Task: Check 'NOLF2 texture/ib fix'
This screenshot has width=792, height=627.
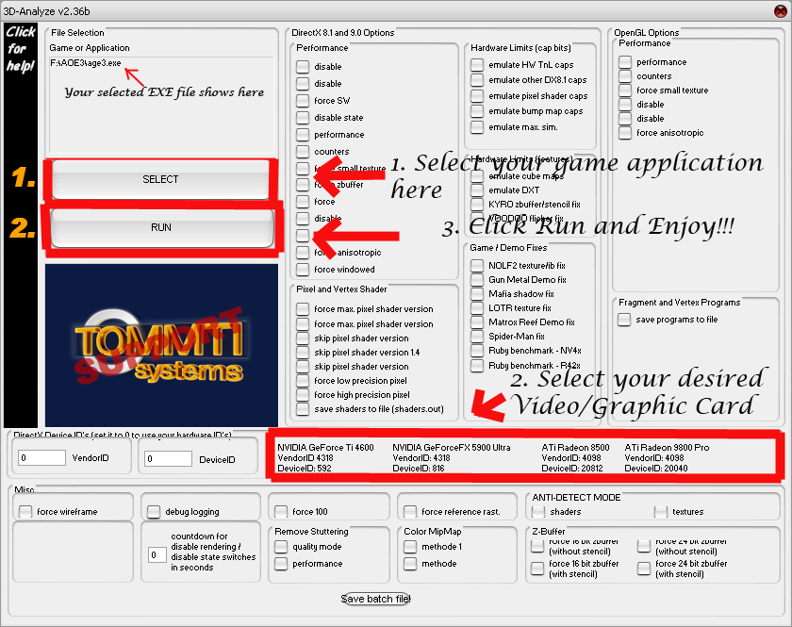Action: click(477, 265)
